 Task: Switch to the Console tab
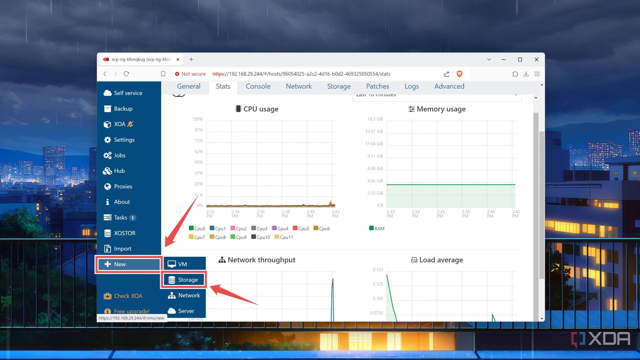(x=258, y=86)
